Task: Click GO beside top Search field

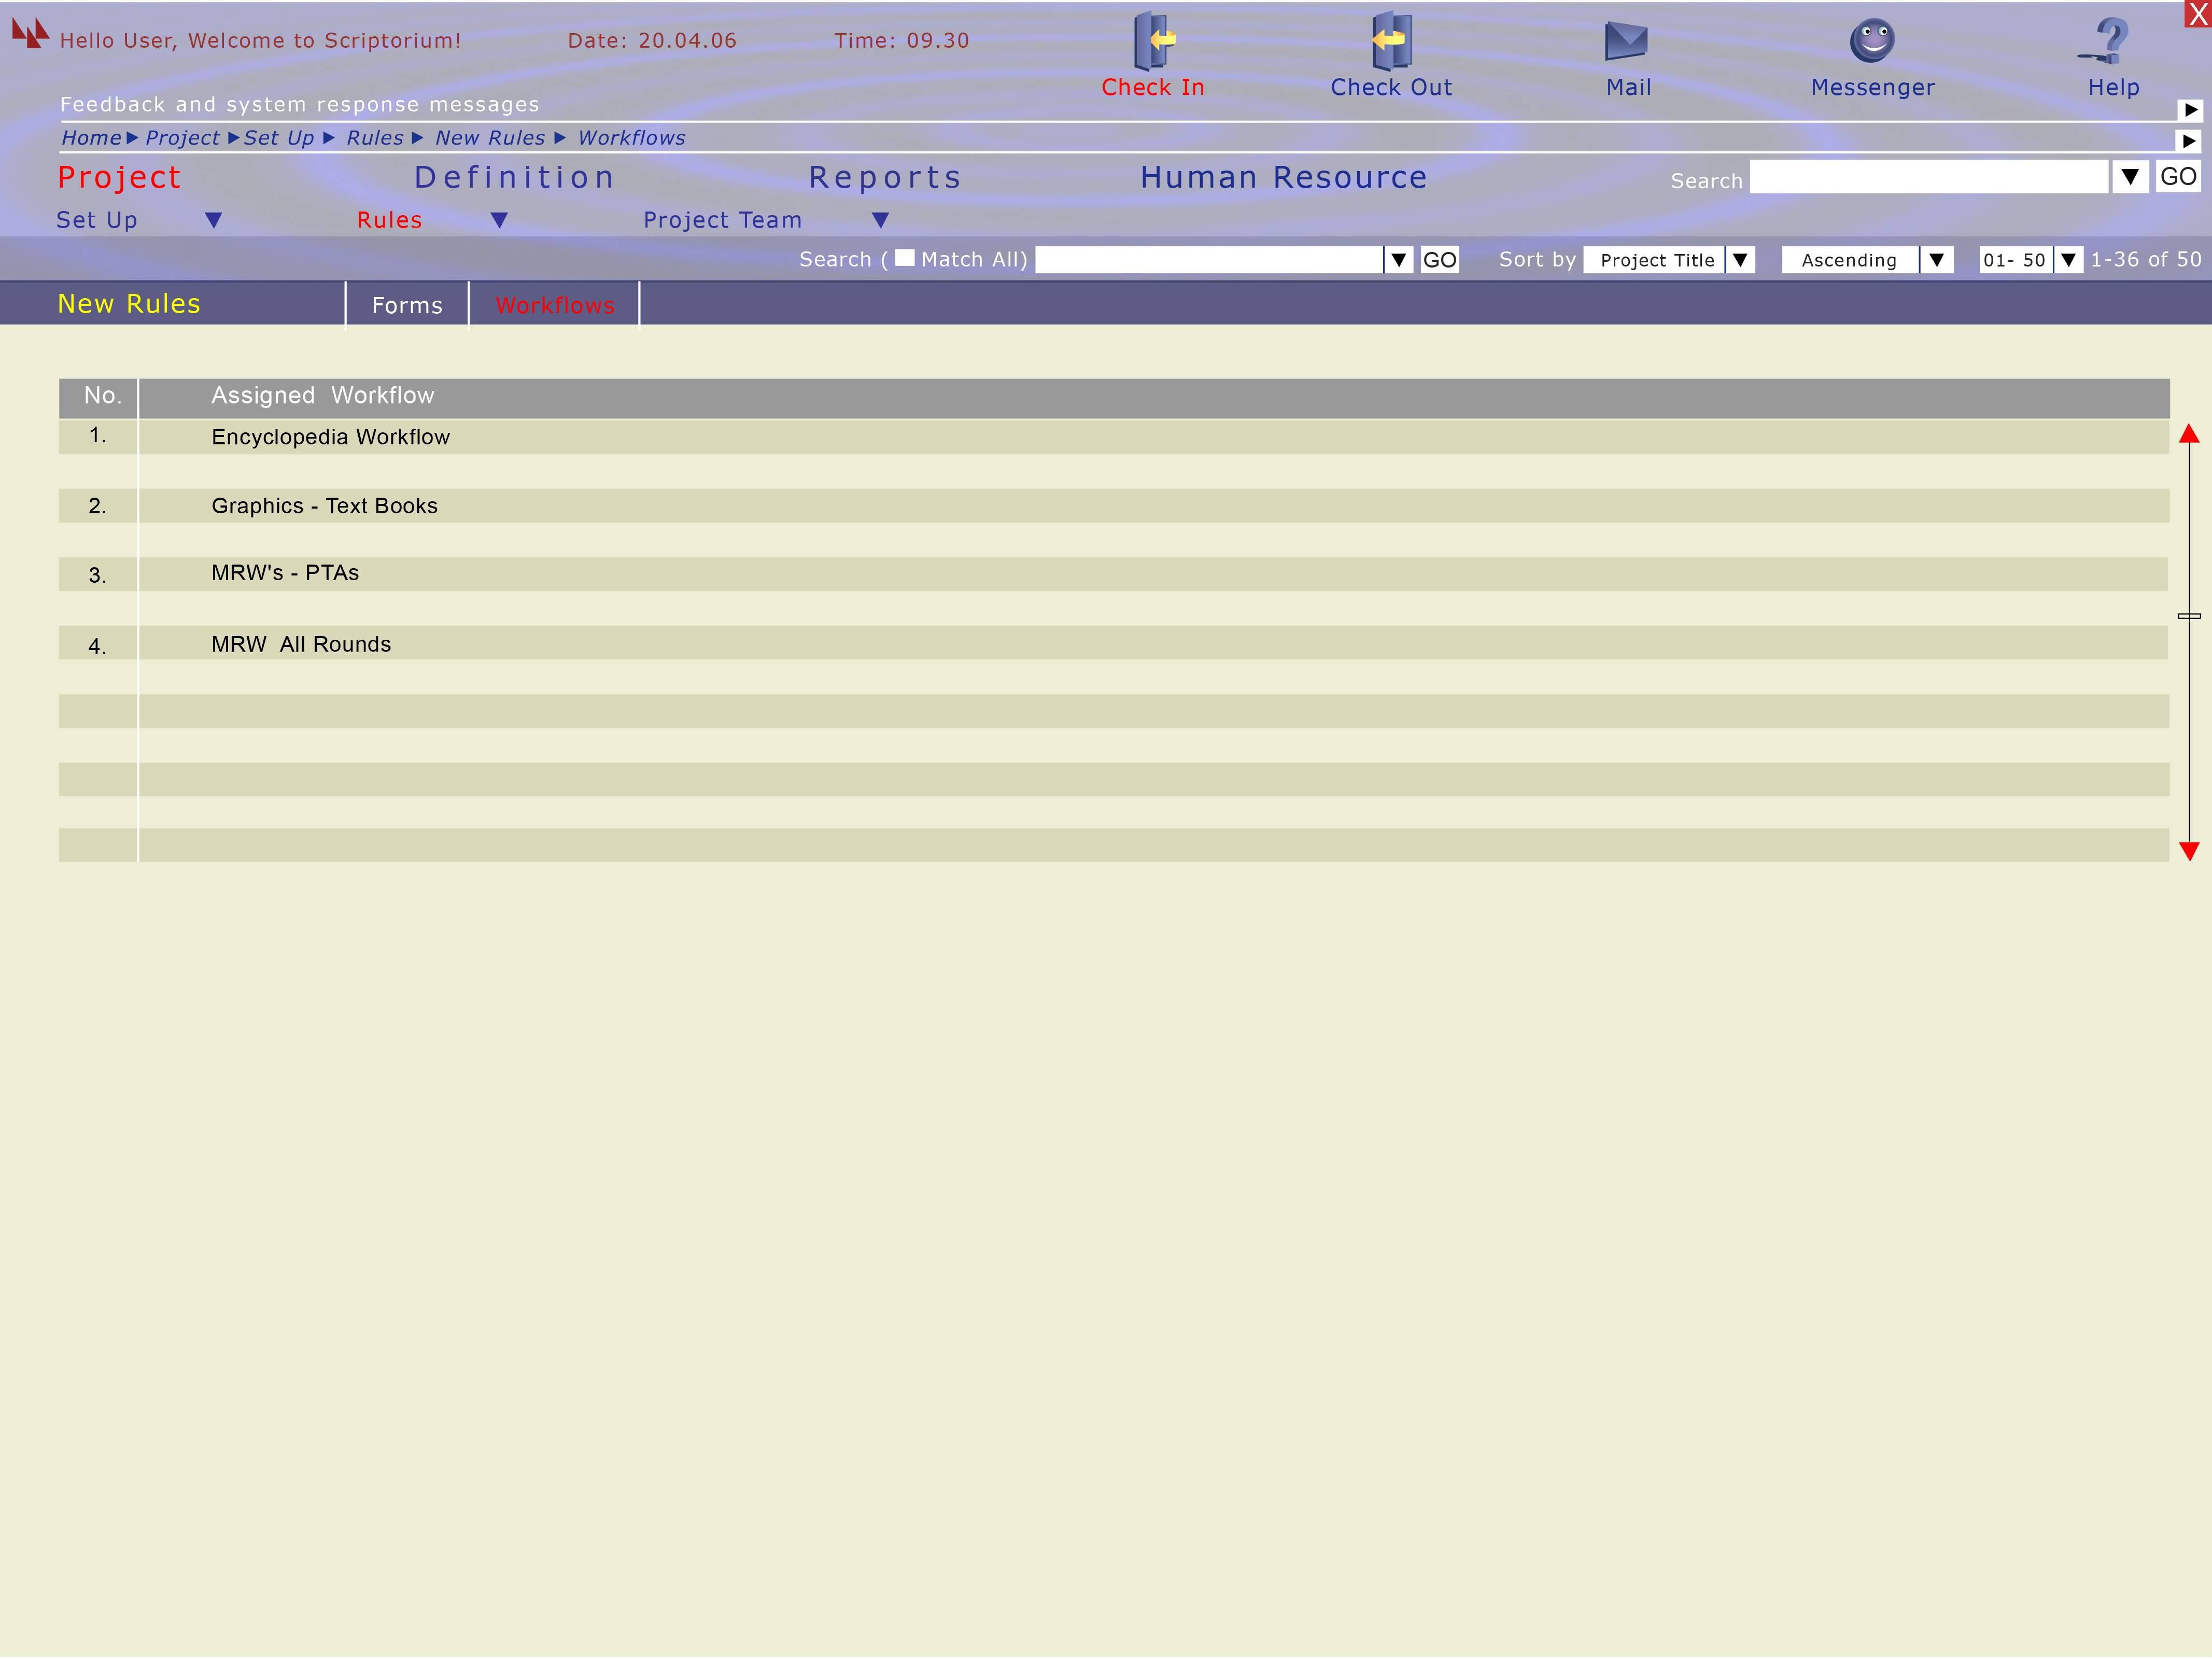Action: pos(2177,177)
